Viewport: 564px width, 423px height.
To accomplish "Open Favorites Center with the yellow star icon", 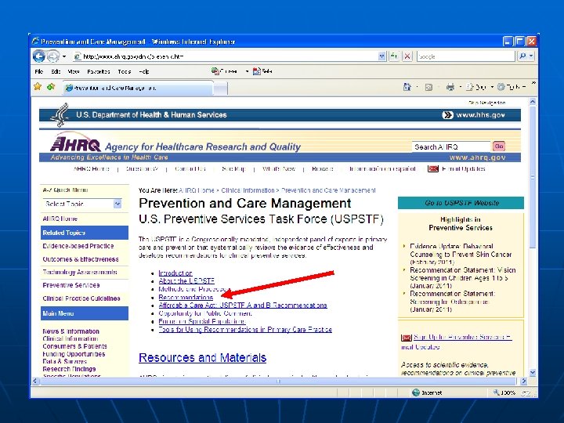I will tap(38, 87).
